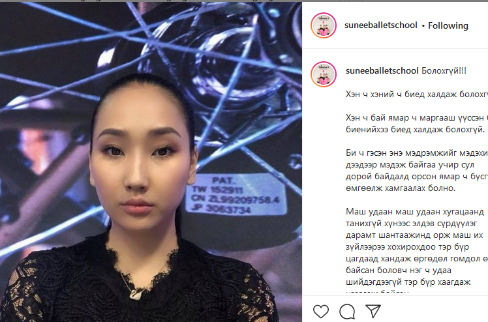Screen dimensions: 488x322
Task: Toggle the Following status
Action: (x=448, y=25)
